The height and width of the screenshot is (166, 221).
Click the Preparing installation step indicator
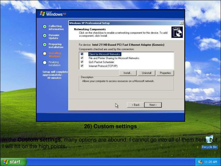pyautogui.click(x=45, y=45)
